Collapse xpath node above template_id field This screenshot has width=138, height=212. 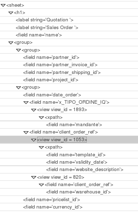click(41, 148)
